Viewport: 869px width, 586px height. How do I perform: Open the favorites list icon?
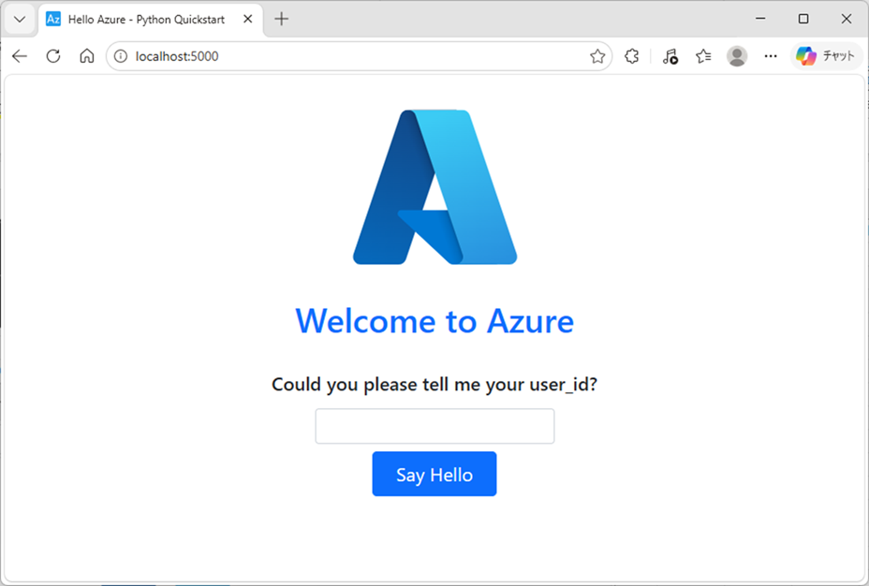(x=703, y=55)
